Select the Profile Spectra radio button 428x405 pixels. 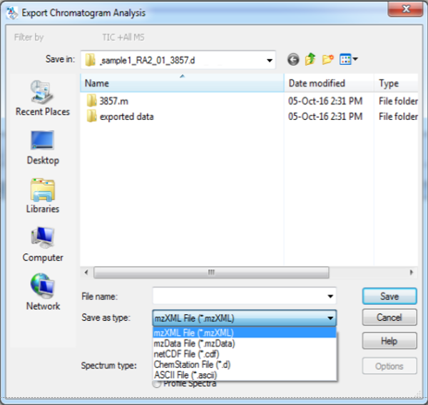coord(156,384)
